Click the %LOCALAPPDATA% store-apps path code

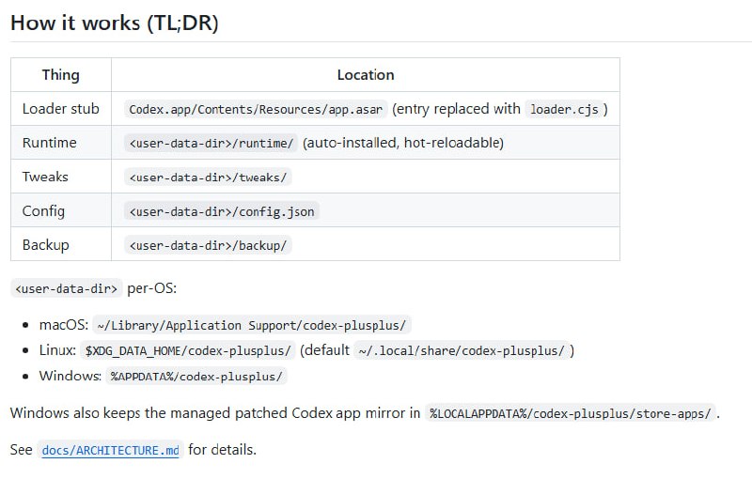[570, 413]
